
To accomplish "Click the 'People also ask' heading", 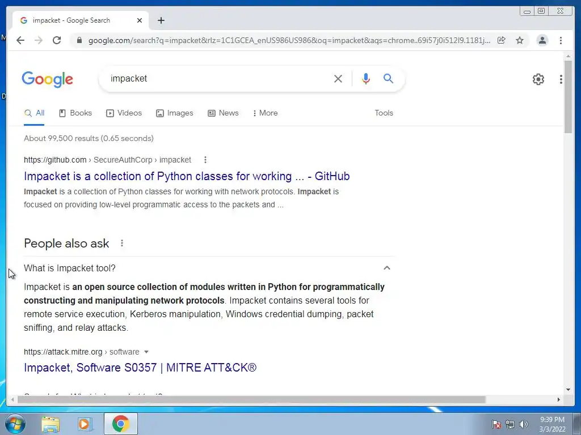I will (66, 244).
